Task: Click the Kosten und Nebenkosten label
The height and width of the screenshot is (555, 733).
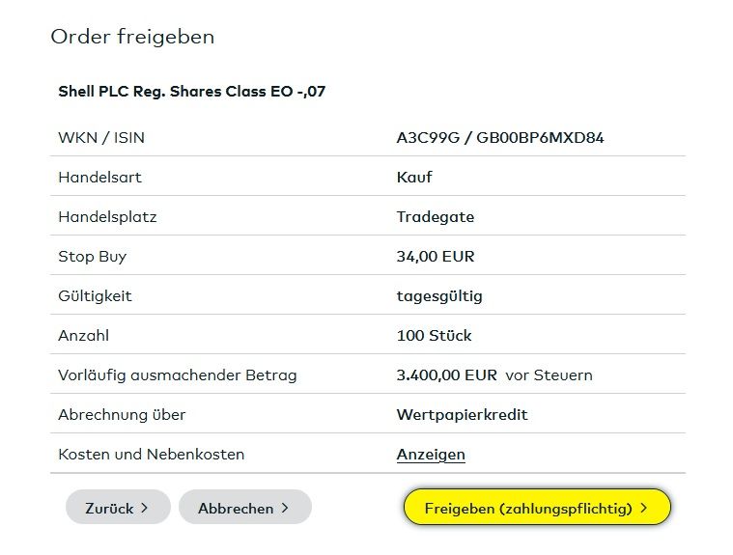Action: point(152,455)
